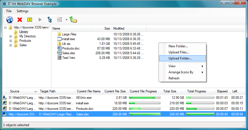Click the 12.90 GB total size cell

[178, 98]
